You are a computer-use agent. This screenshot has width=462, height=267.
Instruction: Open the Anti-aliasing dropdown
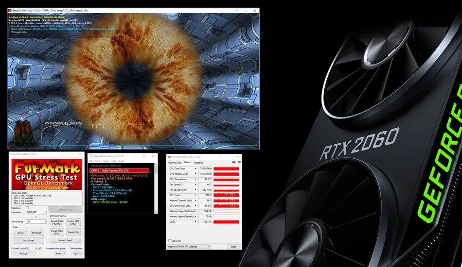(x=36, y=221)
